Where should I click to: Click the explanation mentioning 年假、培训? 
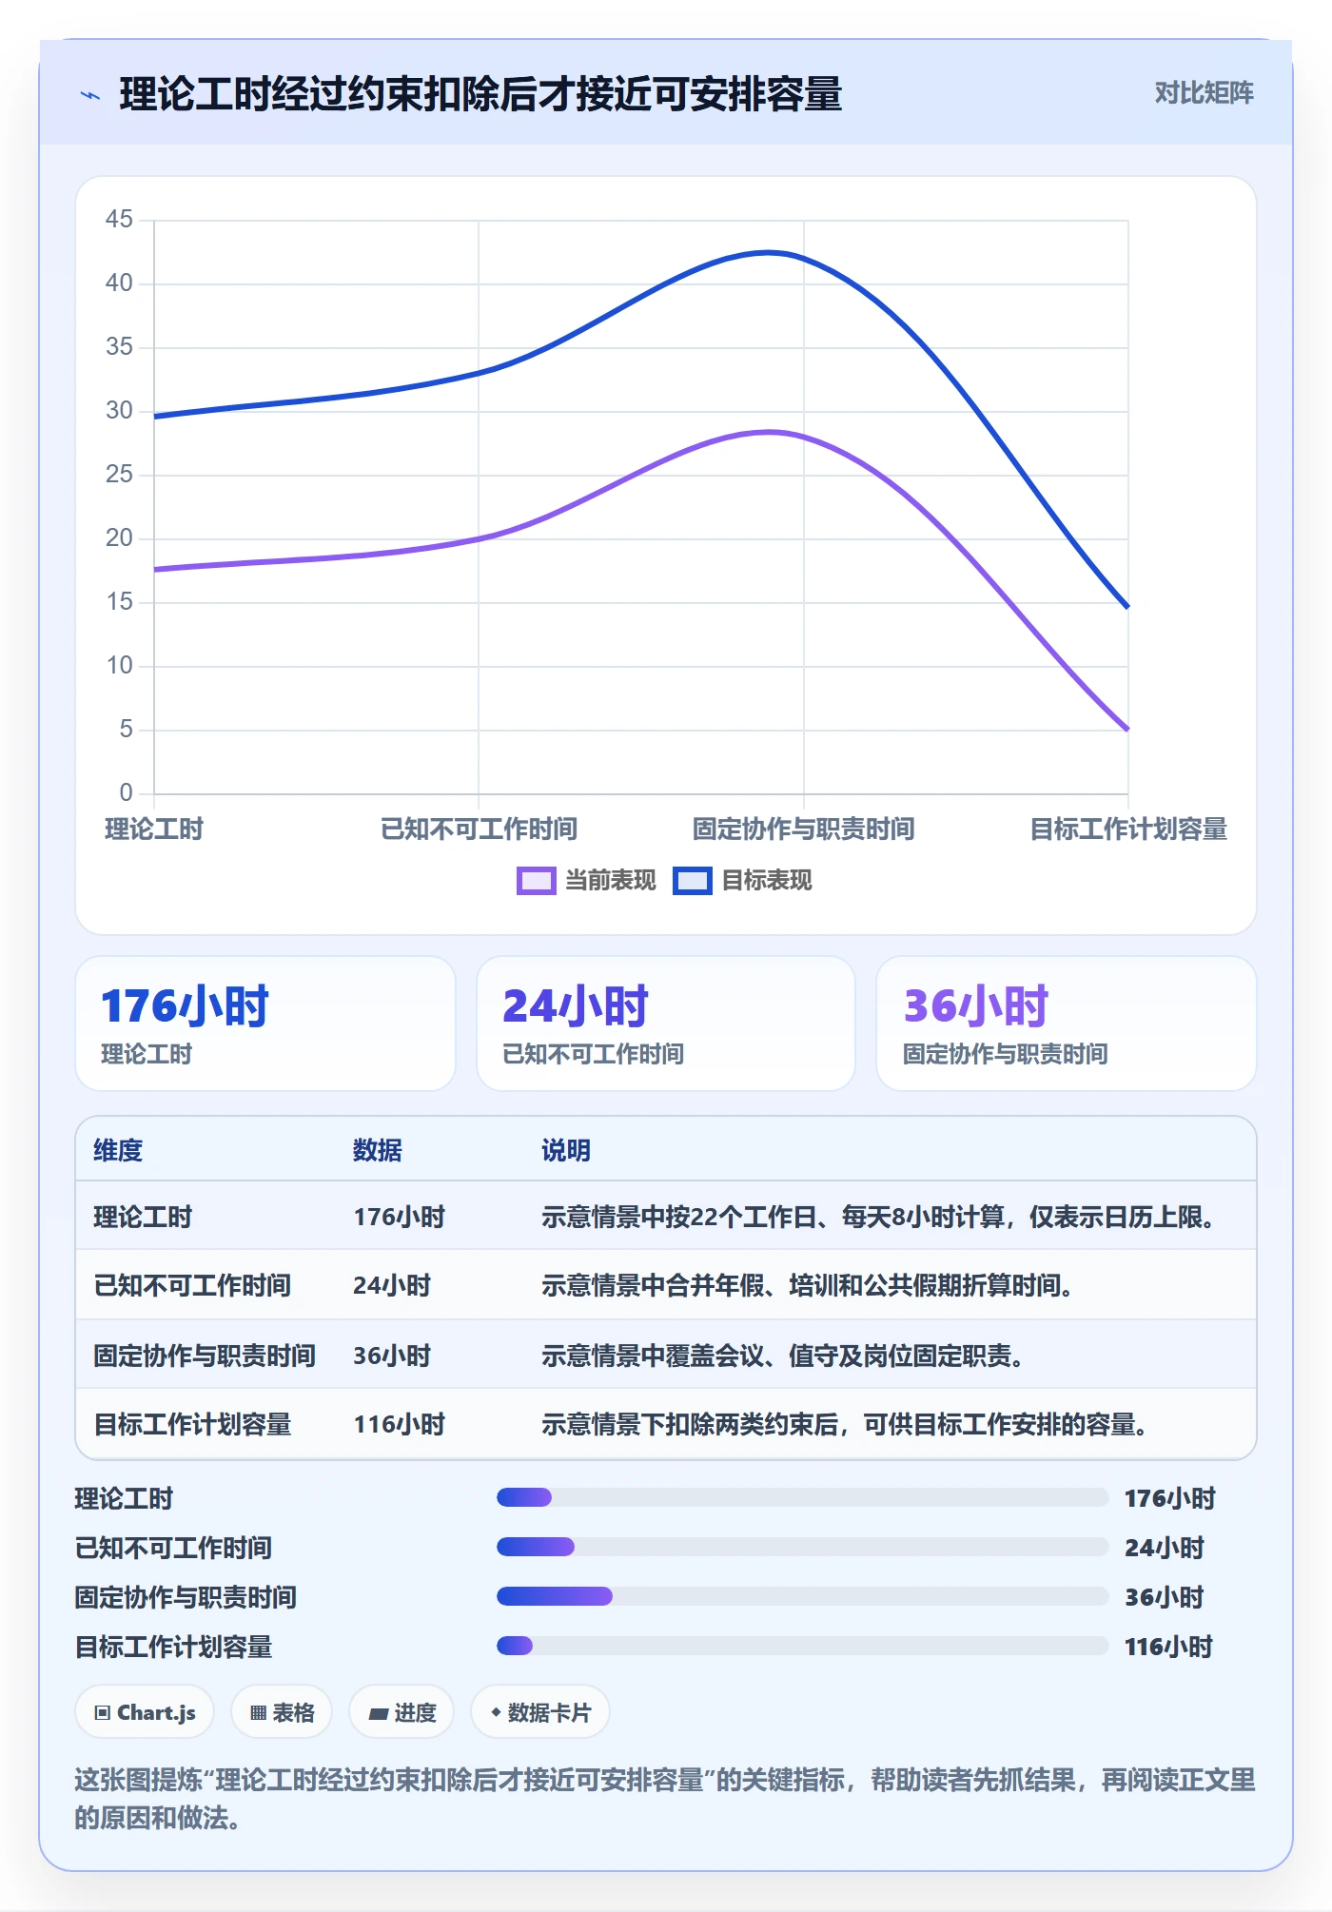810,1285
